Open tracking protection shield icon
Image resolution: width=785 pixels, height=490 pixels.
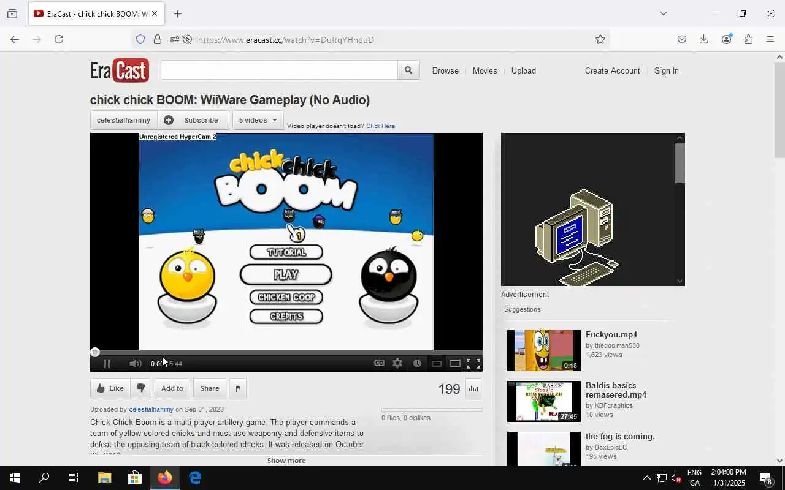(x=140, y=39)
